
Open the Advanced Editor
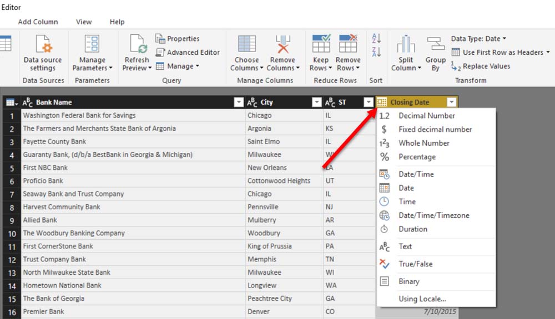tap(188, 53)
